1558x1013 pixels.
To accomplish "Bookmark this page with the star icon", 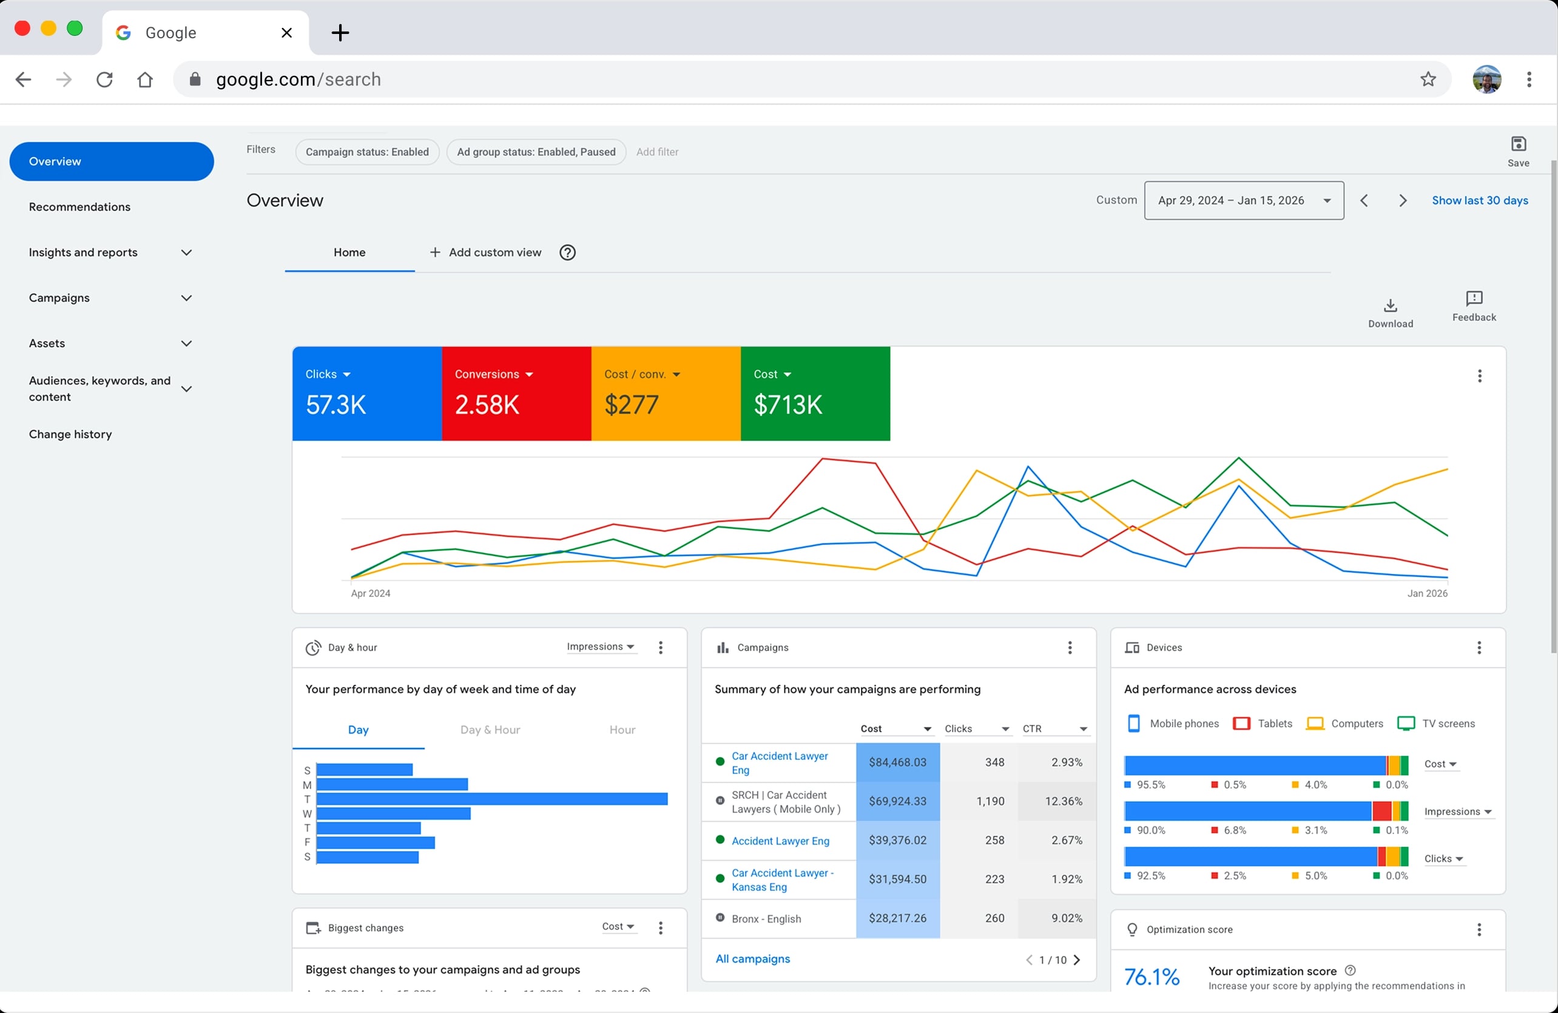I will click(1428, 79).
